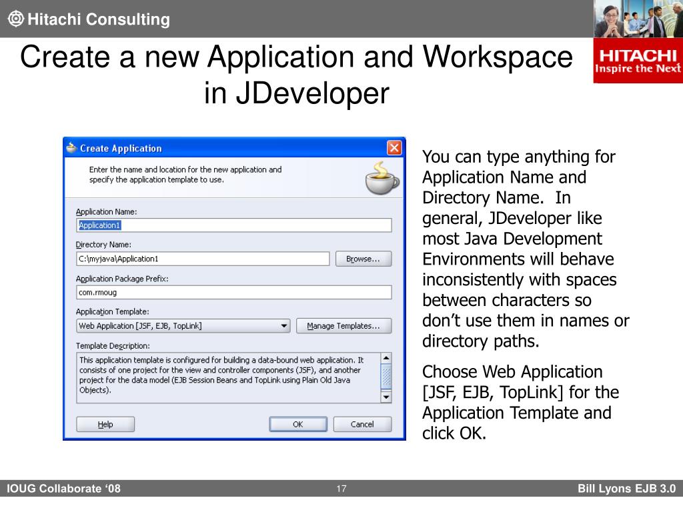Click the 'Directory Name:' label
This screenshot has width=683, height=512.
pyautogui.click(x=103, y=245)
